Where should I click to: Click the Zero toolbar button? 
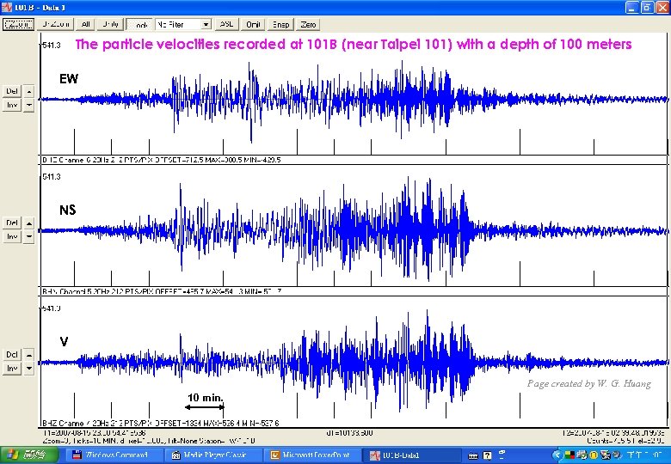308,24
